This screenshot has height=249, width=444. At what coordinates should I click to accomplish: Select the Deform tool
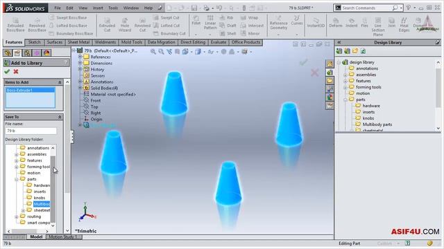(x=336, y=23)
